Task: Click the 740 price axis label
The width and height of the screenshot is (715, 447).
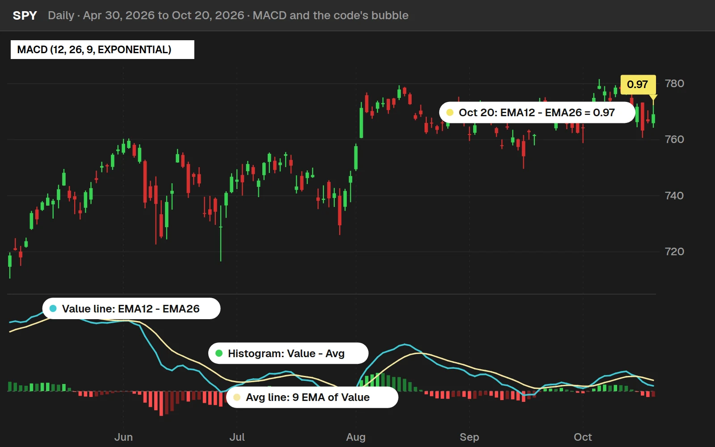Action: 674,195
